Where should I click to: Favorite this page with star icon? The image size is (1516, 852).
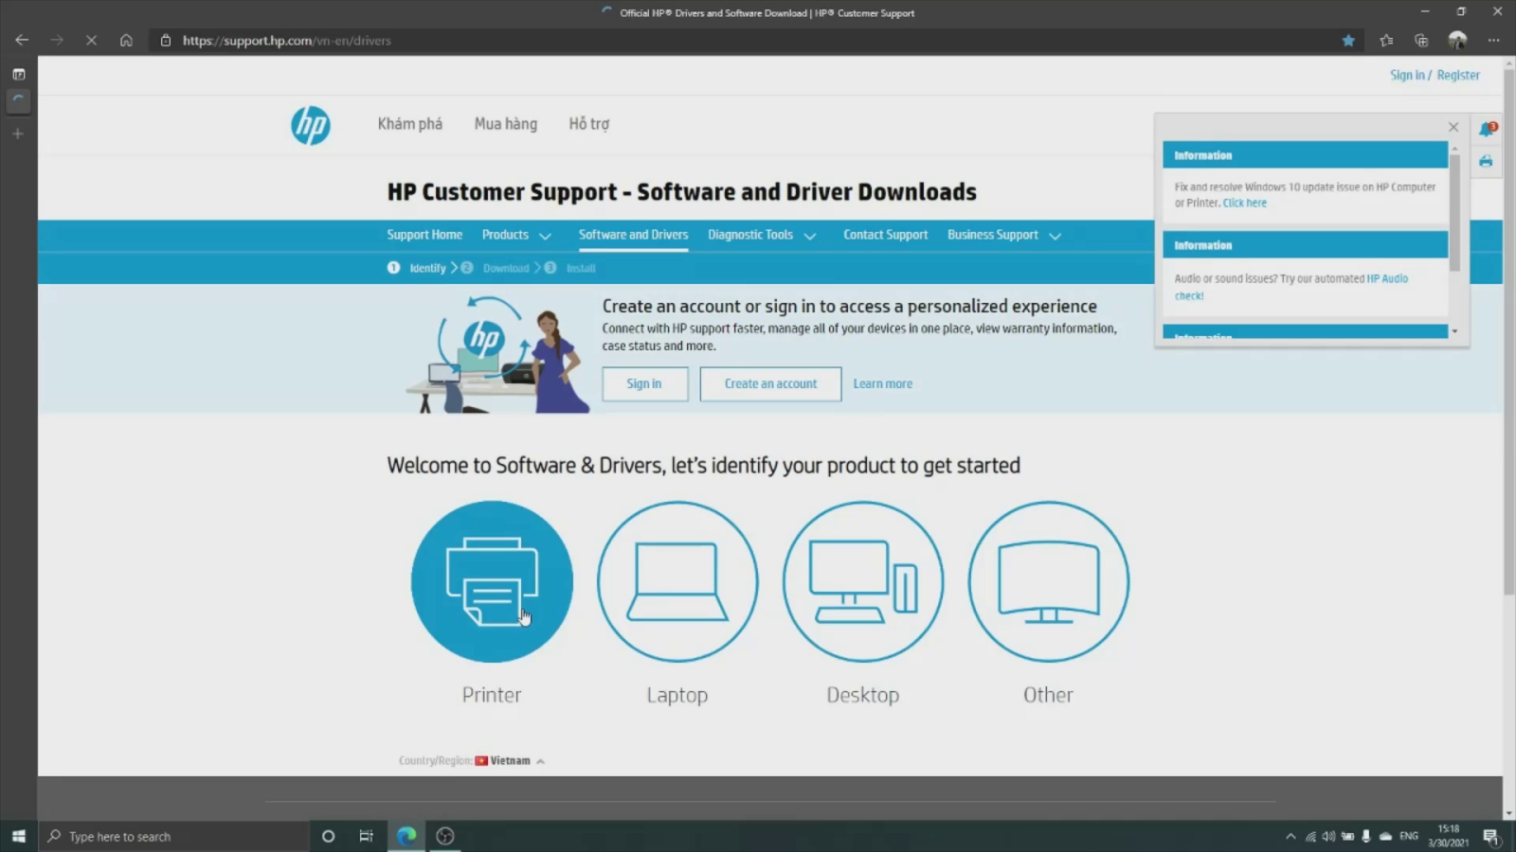tap(1348, 41)
